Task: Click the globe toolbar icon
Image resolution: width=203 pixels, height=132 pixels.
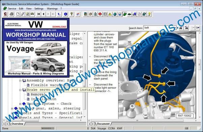Action: click(x=115, y=14)
